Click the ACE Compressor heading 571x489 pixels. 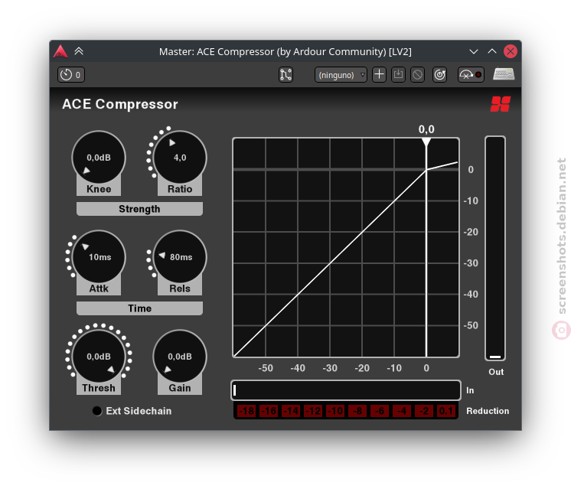click(120, 104)
